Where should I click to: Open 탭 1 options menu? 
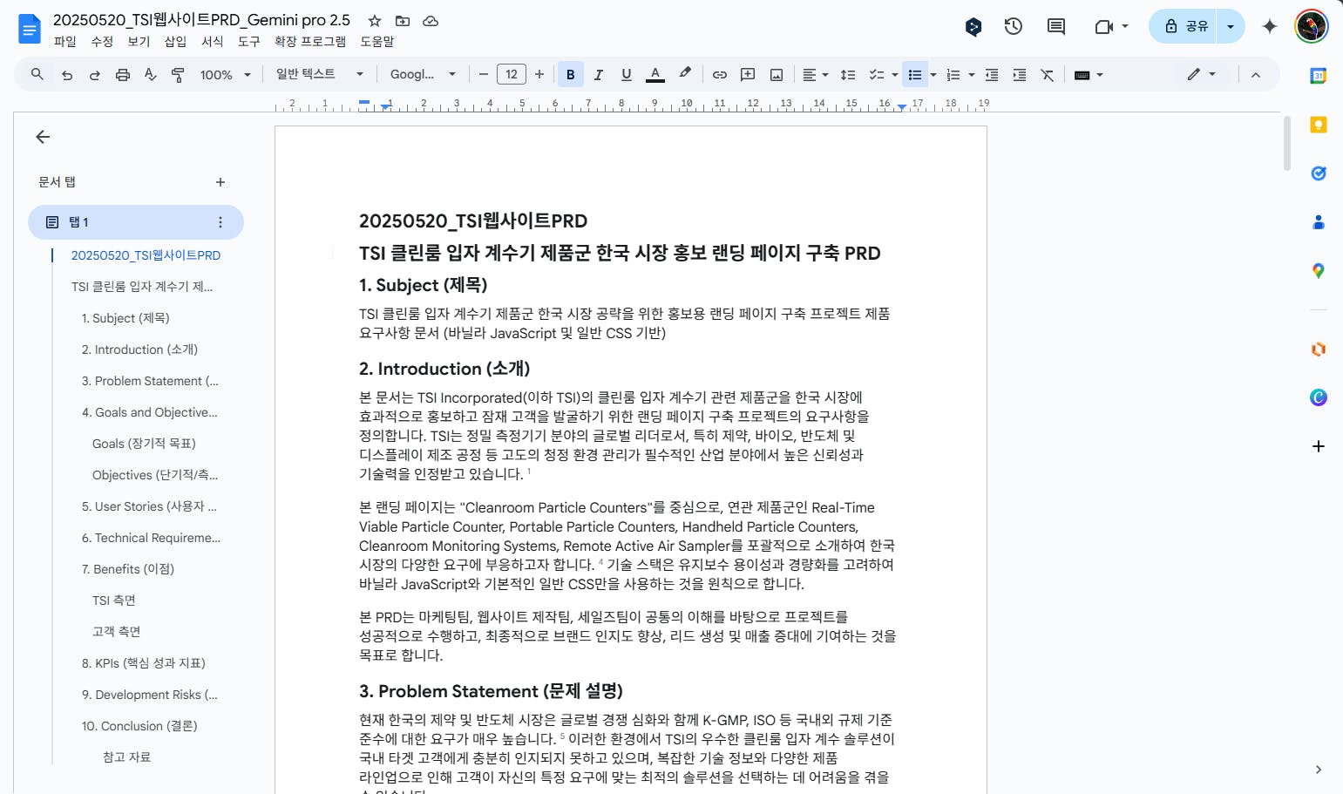click(x=220, y=222)
